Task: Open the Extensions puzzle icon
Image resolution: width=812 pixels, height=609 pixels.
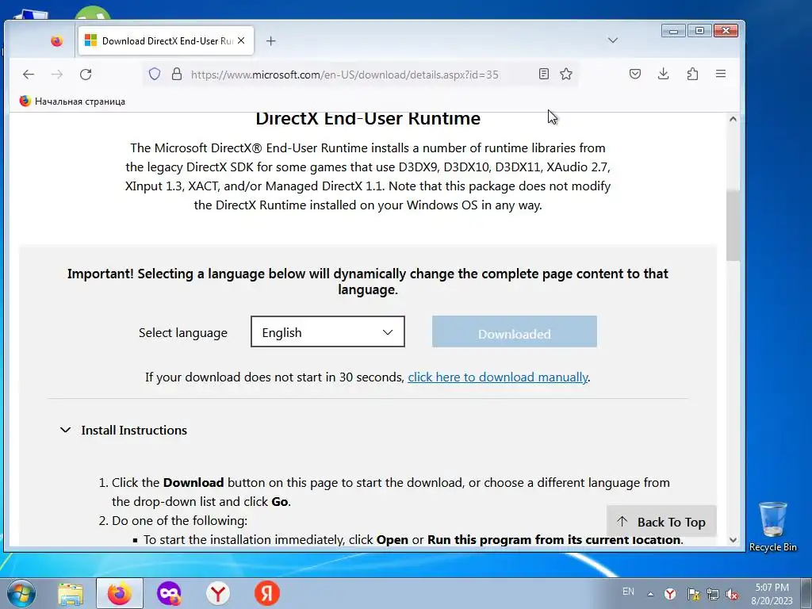Action: (x=692, y=74)
